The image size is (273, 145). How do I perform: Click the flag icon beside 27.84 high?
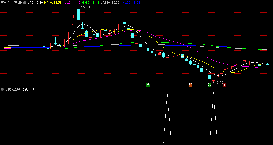(80, 6)
